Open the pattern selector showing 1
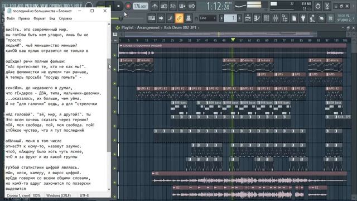The image size is (357, 201). point(230,18)
